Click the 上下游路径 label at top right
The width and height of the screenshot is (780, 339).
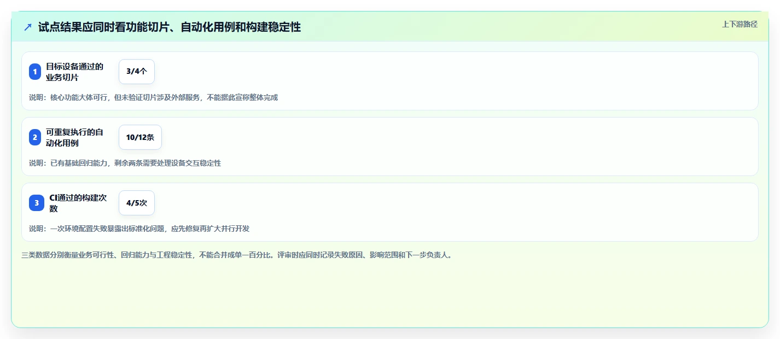(740, 24)
